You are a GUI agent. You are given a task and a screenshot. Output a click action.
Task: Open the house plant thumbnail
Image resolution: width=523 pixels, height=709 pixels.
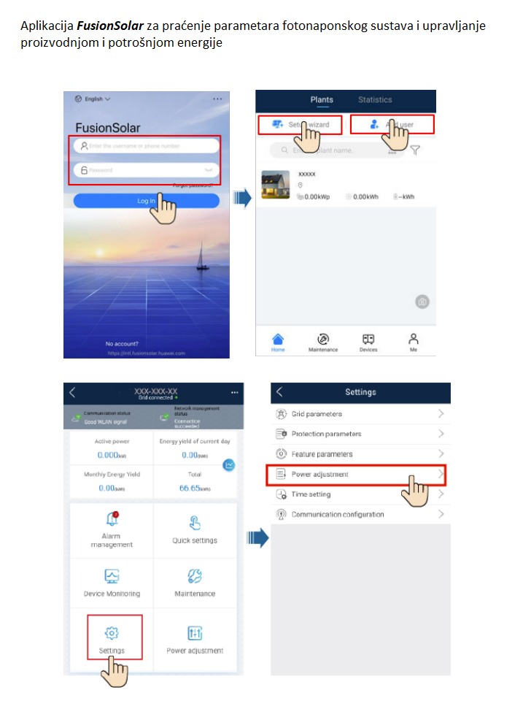coord(276,185)
